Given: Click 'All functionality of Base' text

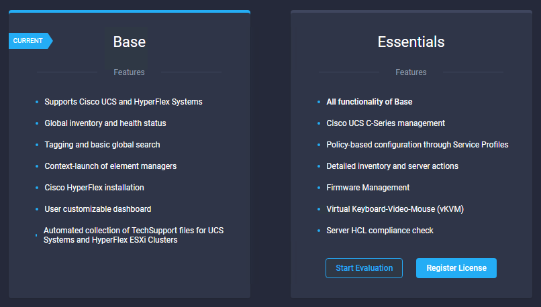Looking at the screenshot, I should coord(369,102).
